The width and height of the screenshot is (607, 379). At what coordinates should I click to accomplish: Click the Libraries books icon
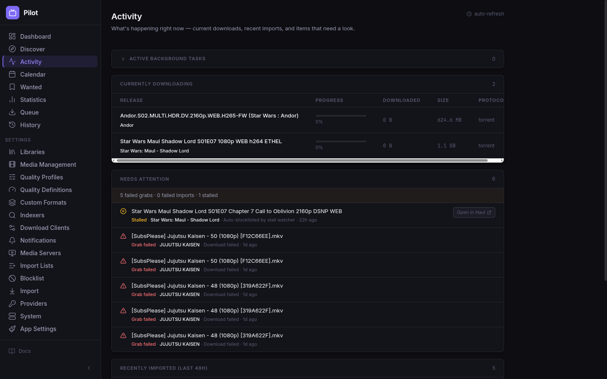tap(12, 152)
